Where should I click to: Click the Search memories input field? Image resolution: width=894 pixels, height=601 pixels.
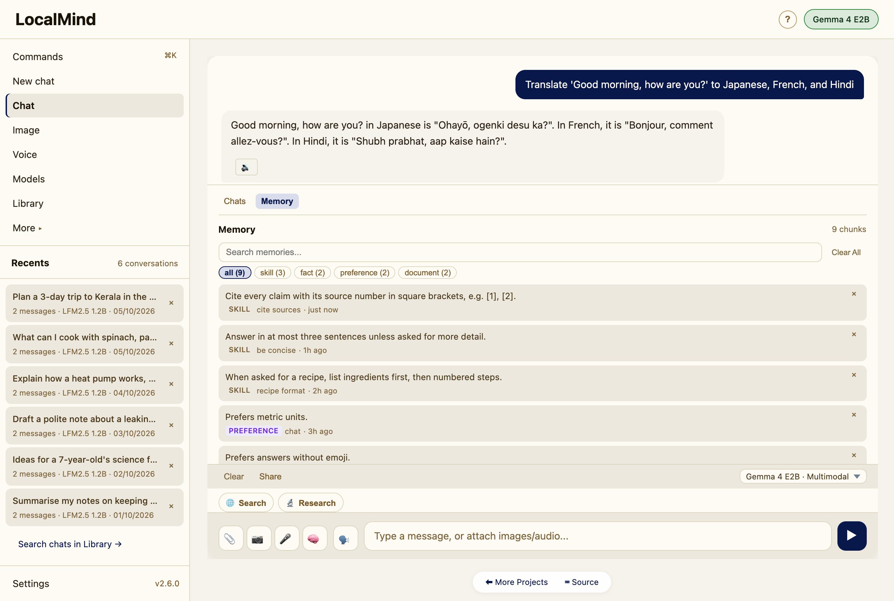520,252
